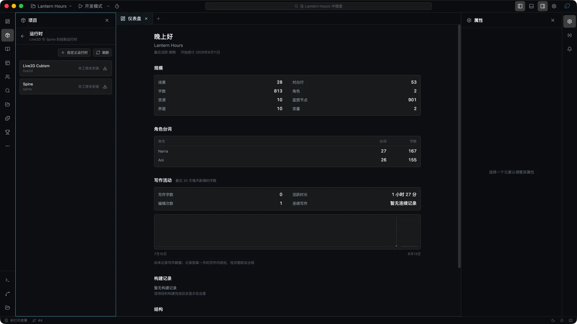Toggle the right properties panel visibility
The image size is (577, 324).
coord(543,6)
